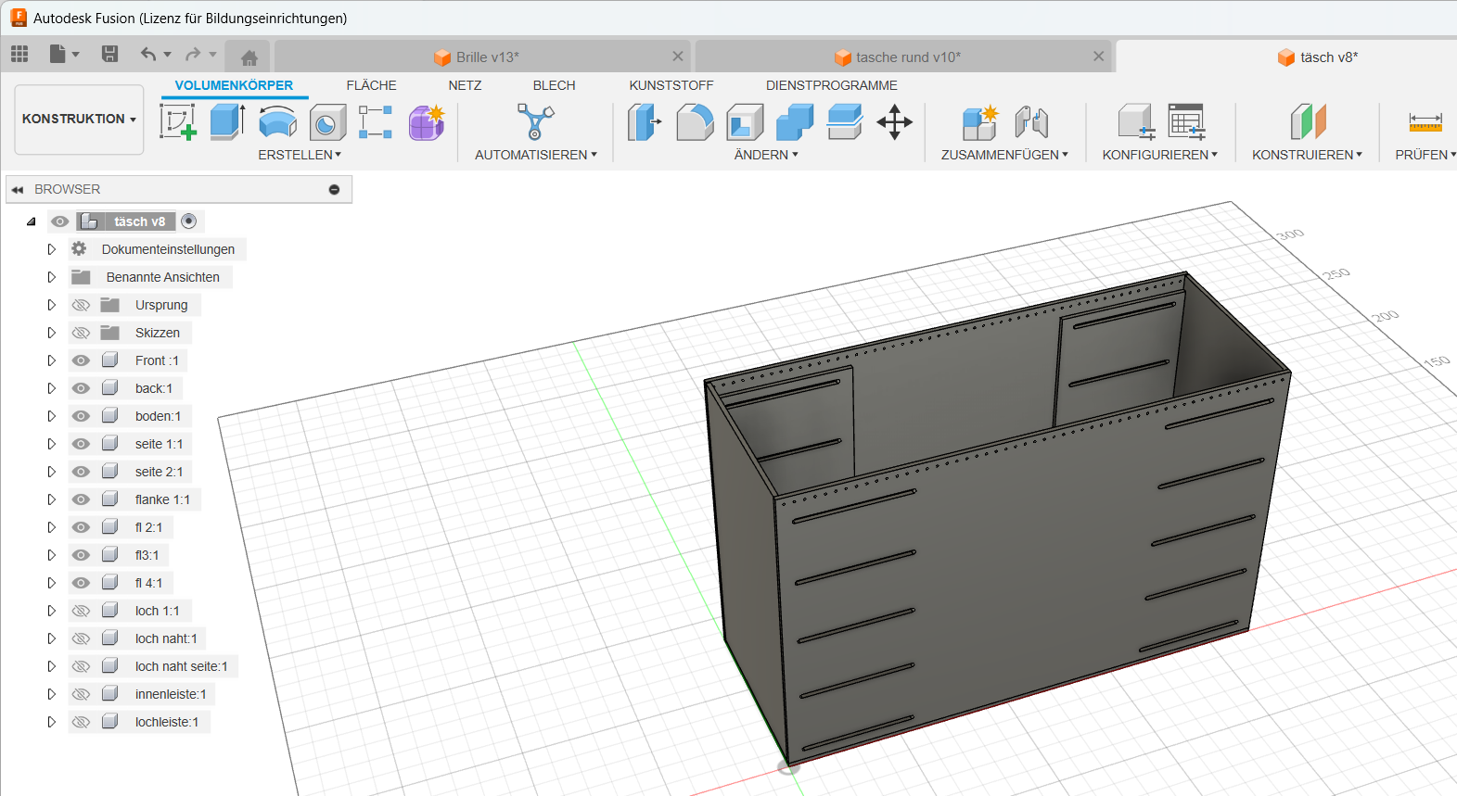Select the Construct plane tool
This screenshot has height=796, width=1457.
[1309, 121]
